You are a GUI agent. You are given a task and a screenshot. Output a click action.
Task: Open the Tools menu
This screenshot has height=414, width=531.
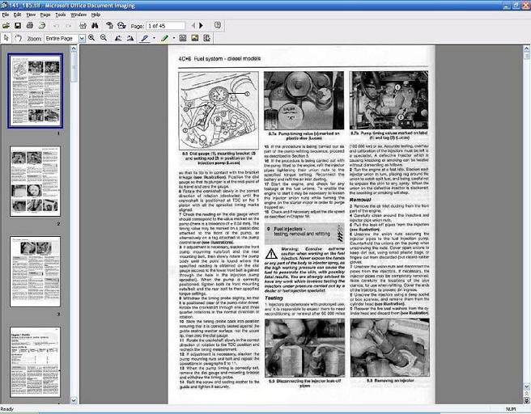click(x=60, y=15)
